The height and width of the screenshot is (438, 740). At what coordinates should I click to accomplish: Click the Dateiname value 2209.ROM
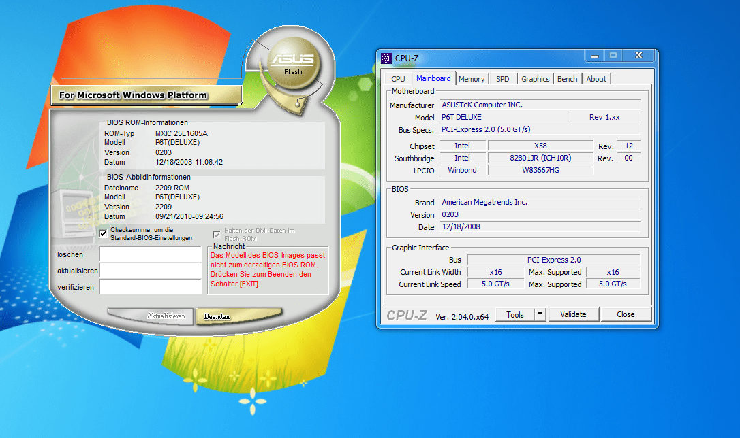[172, 188]
